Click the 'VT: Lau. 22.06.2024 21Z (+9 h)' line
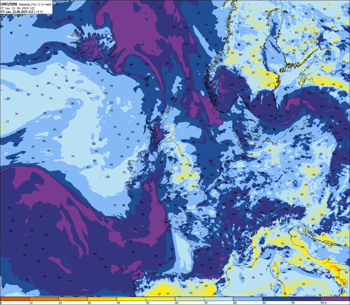The width and height of the screenshot is (350, 305). pyautogui.click(x=22, y=11)
